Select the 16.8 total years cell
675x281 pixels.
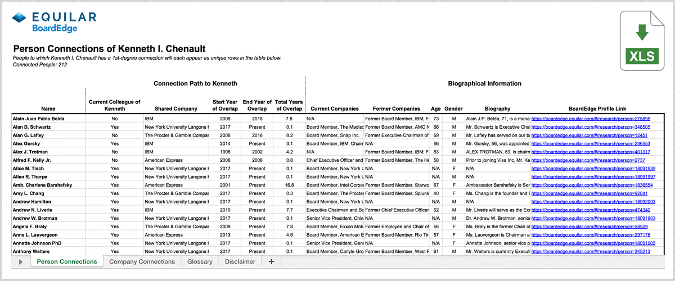pyautogui.click(x=290, y=185)
